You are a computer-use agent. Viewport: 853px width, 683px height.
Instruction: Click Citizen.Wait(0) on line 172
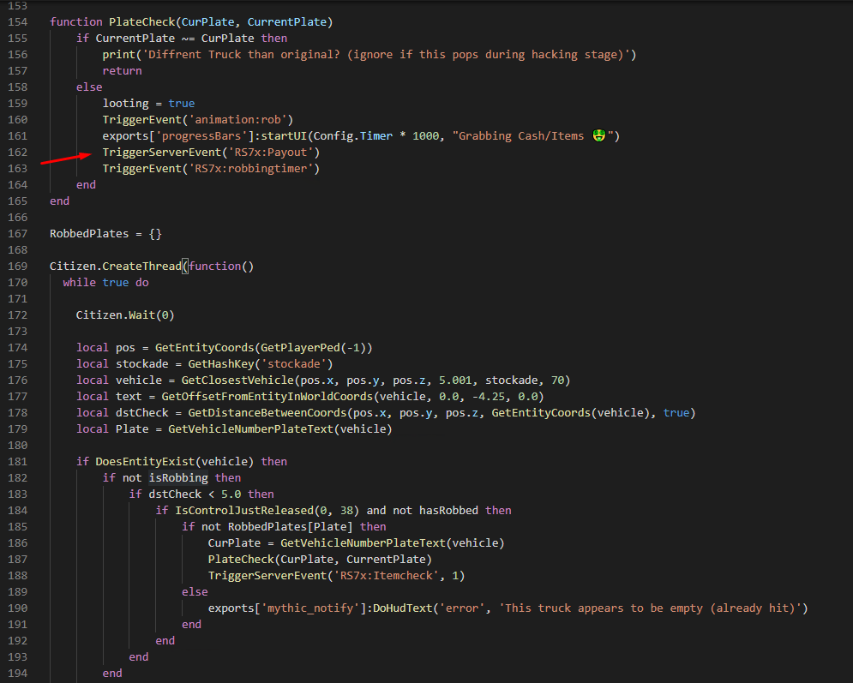(x=125, y=315)
